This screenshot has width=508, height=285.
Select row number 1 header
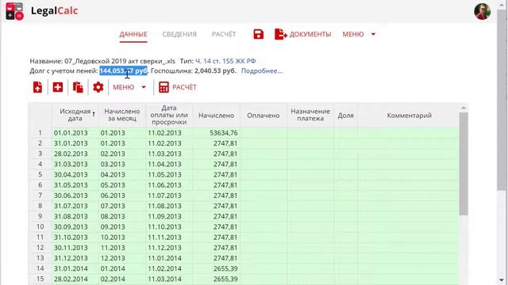[40, 133]
